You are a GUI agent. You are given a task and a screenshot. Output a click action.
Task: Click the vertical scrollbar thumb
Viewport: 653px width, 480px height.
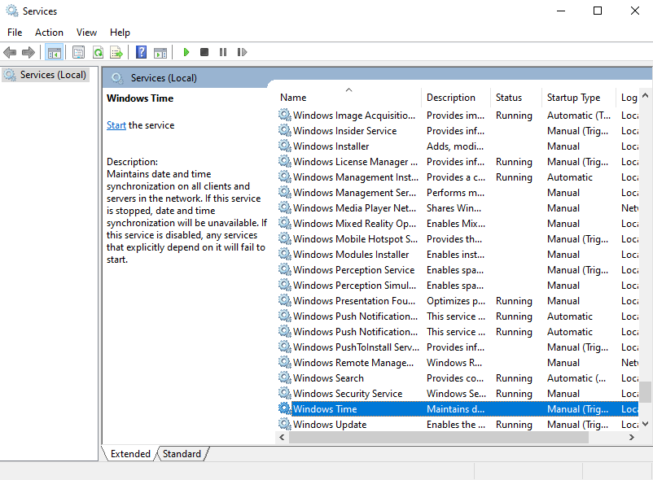645,392
